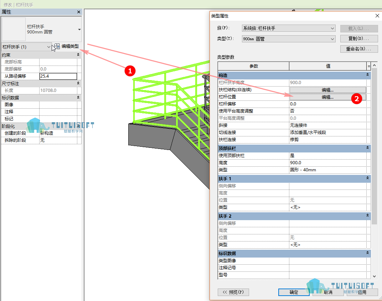Collapse the 尺寸标注 section
Screen dimensions: 382x301
tap(78, 83)
